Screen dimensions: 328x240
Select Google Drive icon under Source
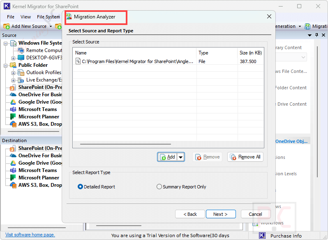(x=13, y=102)
